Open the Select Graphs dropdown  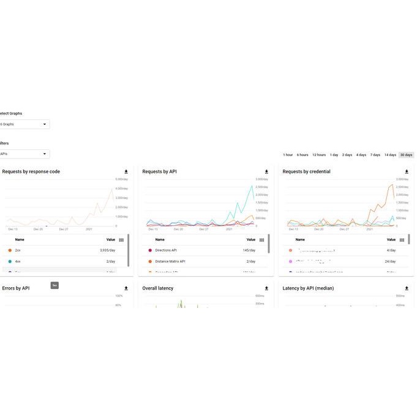[x=24, y=124]
